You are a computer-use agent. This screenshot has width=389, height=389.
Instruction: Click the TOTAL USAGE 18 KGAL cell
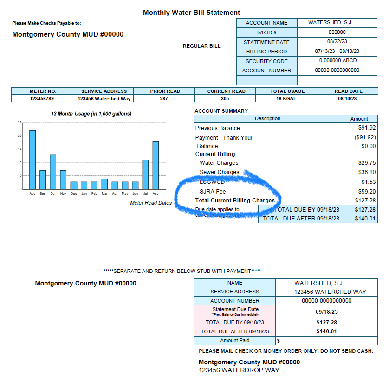pyautogui.click(x=285, y=98)
